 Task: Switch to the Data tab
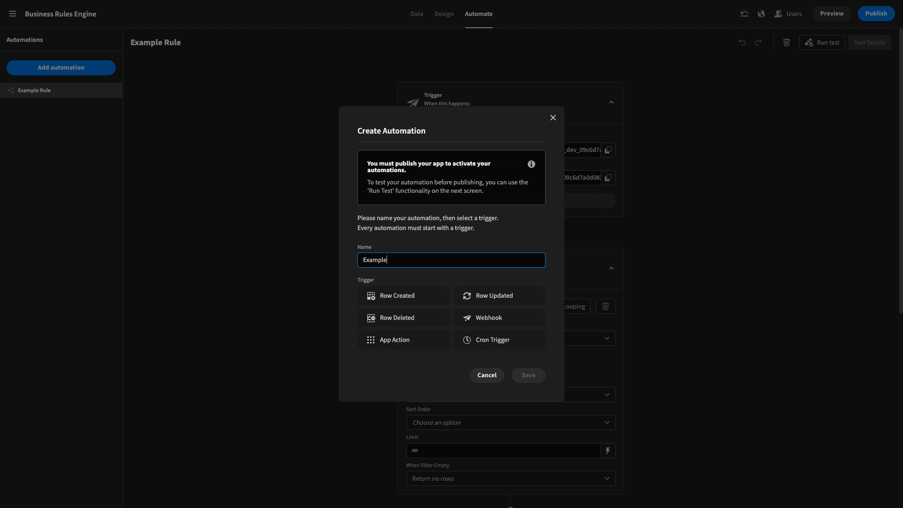coord(416,14)
